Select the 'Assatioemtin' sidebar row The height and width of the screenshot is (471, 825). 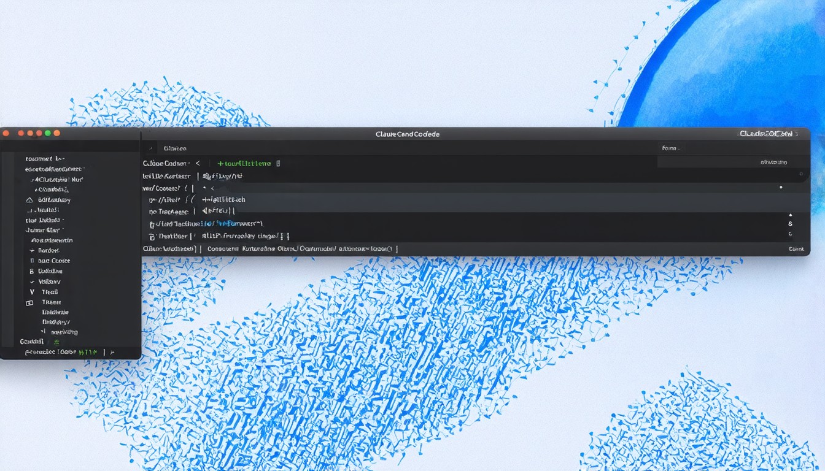click(x=52, y=240)
